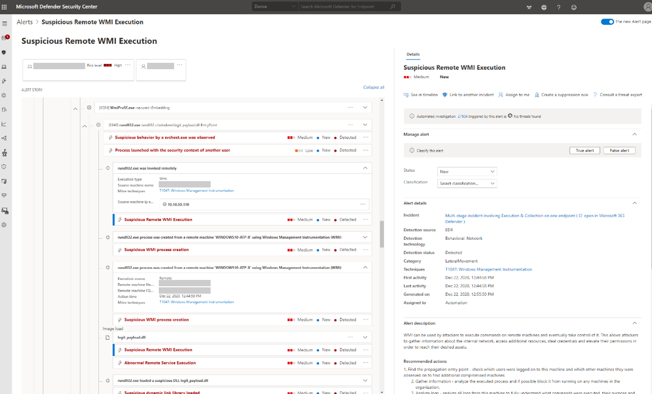The width and height of the screenshot is (652, 394).
Task: Open Incidents from the sidebar badge icon
Action: coord(4,37)
